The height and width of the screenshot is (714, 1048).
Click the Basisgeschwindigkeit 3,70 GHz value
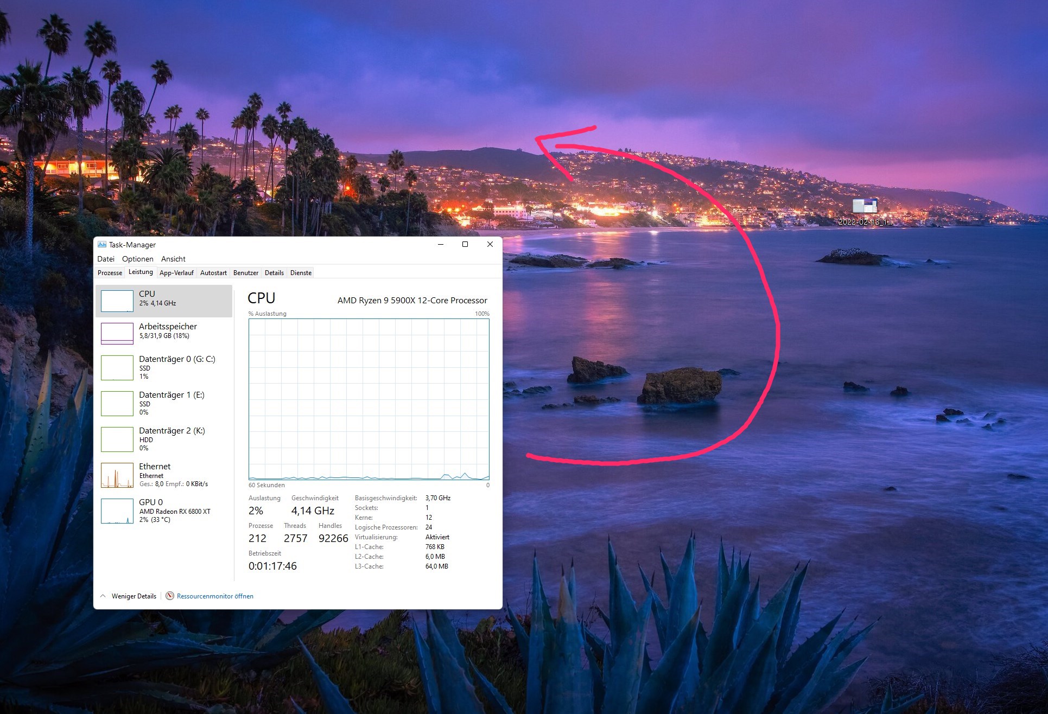(438, 498)
